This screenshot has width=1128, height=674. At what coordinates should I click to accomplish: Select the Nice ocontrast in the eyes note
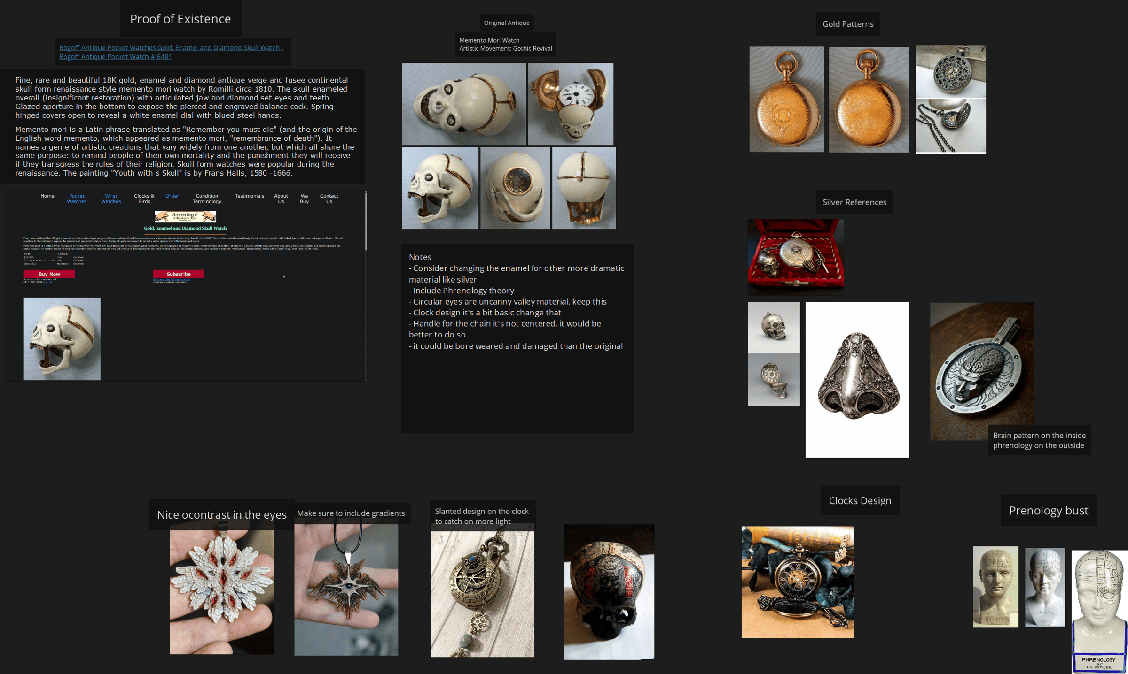pyautogui.click(x=222, y=514)
